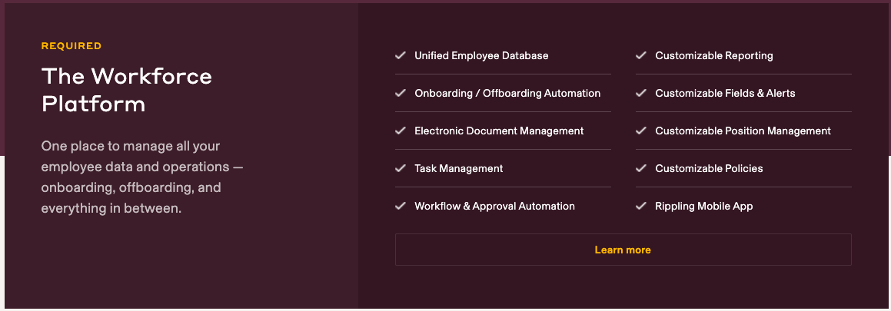The height and width of the screenshot is (311, 891).
Task: Click the platform description paragraph
Action: 142,177
